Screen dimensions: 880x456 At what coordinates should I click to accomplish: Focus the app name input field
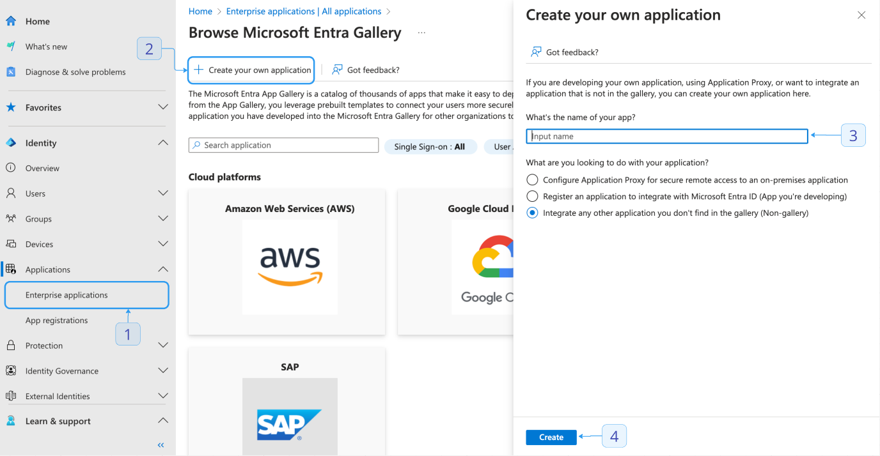tap(667, 136)
